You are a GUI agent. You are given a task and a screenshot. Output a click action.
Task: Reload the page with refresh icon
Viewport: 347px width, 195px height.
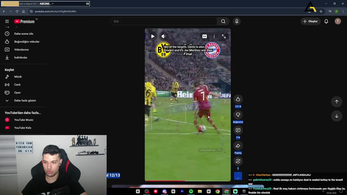pyautogui.click(x=17, y=11)
